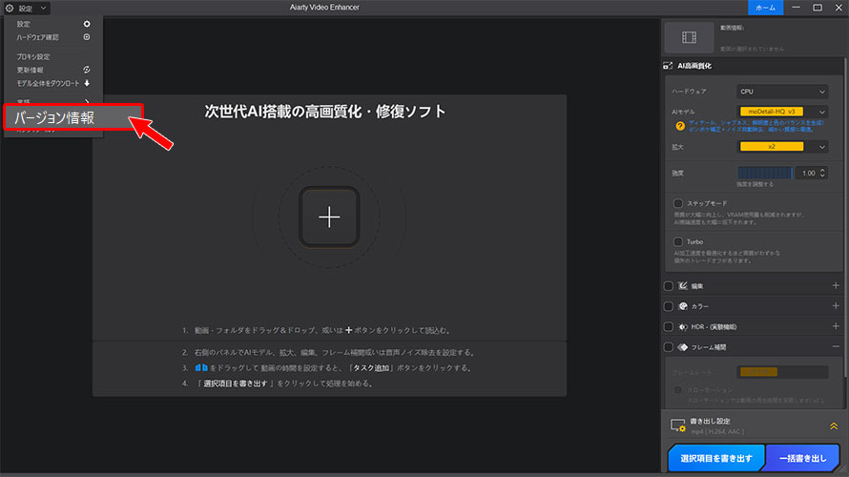Click the film strip video thumbnail placeholder
Viewport: 849px width, 477px height.
click(x=689, y=37)
